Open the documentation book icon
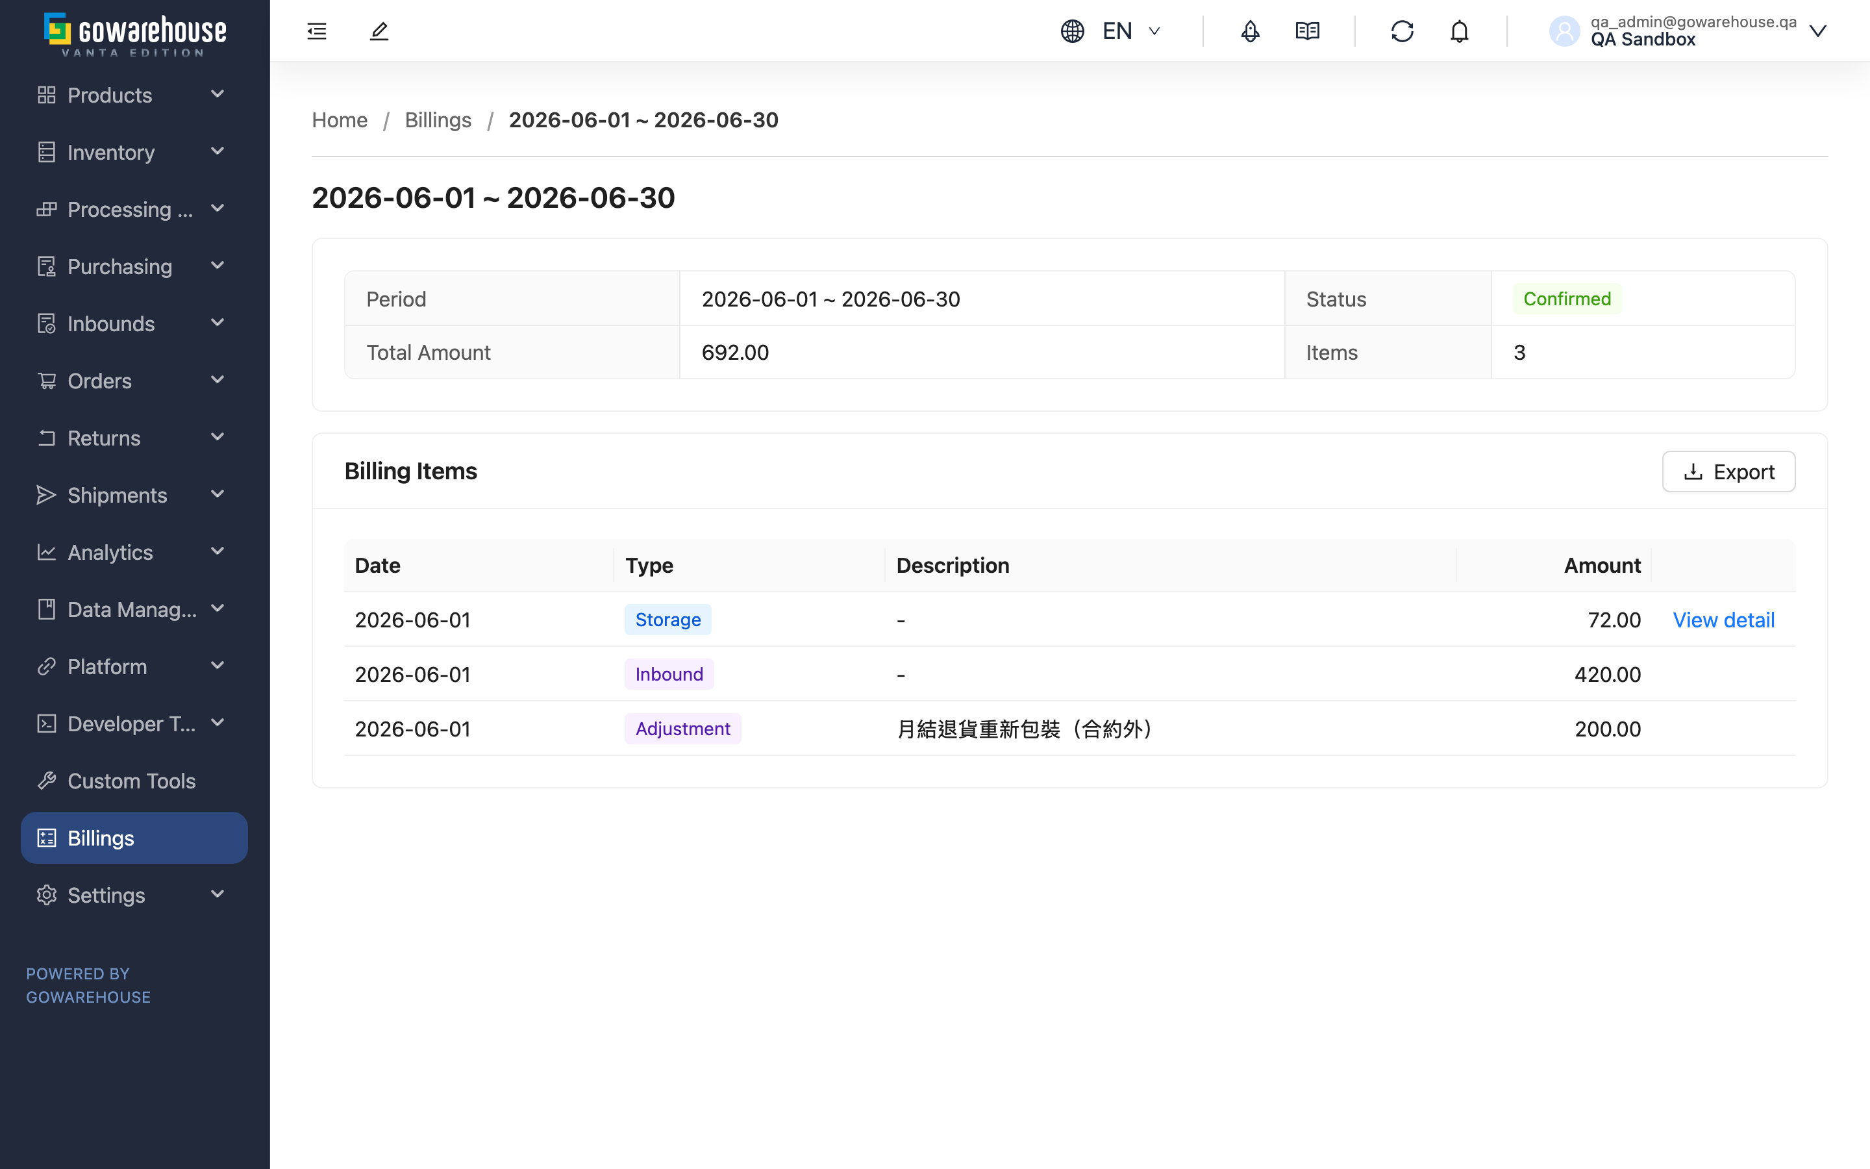The height and width of the screenshot is (1169, 1870). [1308, 31]
